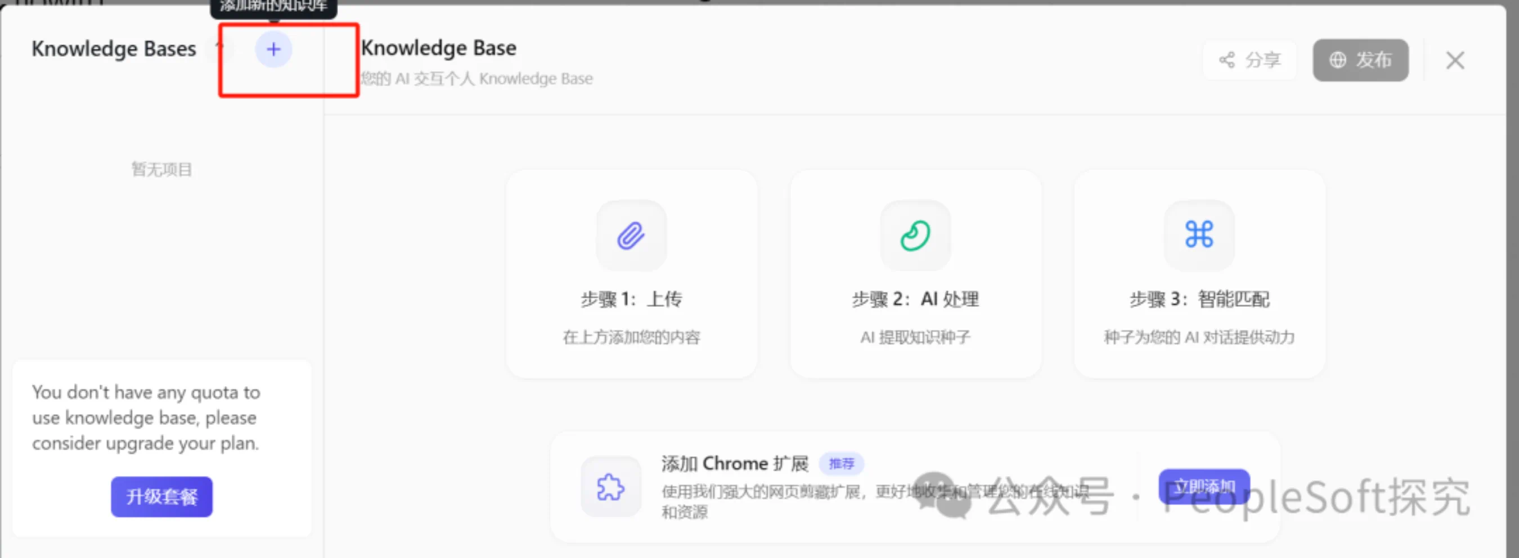Click the quota warning message text
This screenshot has width=1519, height=558.
point(146,418)
